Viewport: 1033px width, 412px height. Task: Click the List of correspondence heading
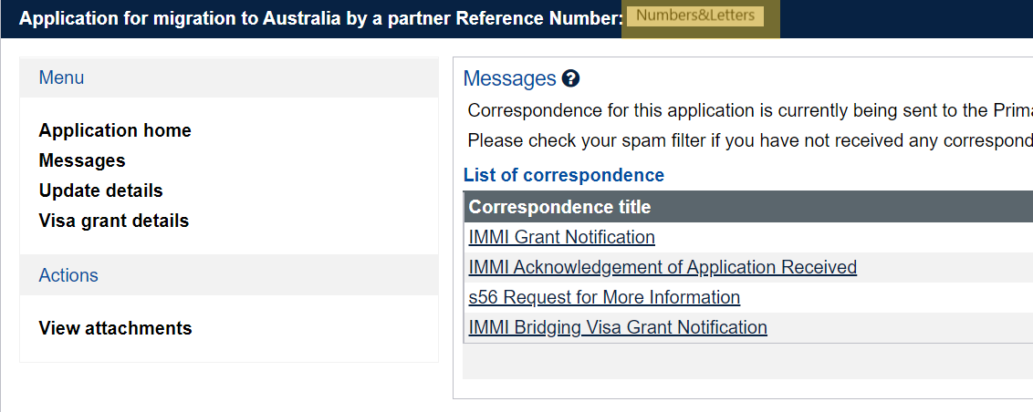tap(564, 175)
